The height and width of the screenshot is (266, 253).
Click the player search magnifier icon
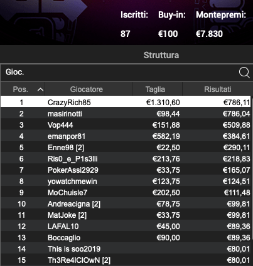(x=244, y=73)
